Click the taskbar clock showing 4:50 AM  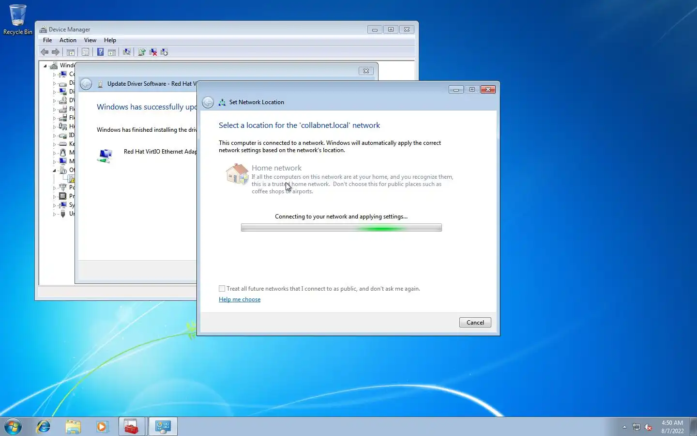coord(672,427)
